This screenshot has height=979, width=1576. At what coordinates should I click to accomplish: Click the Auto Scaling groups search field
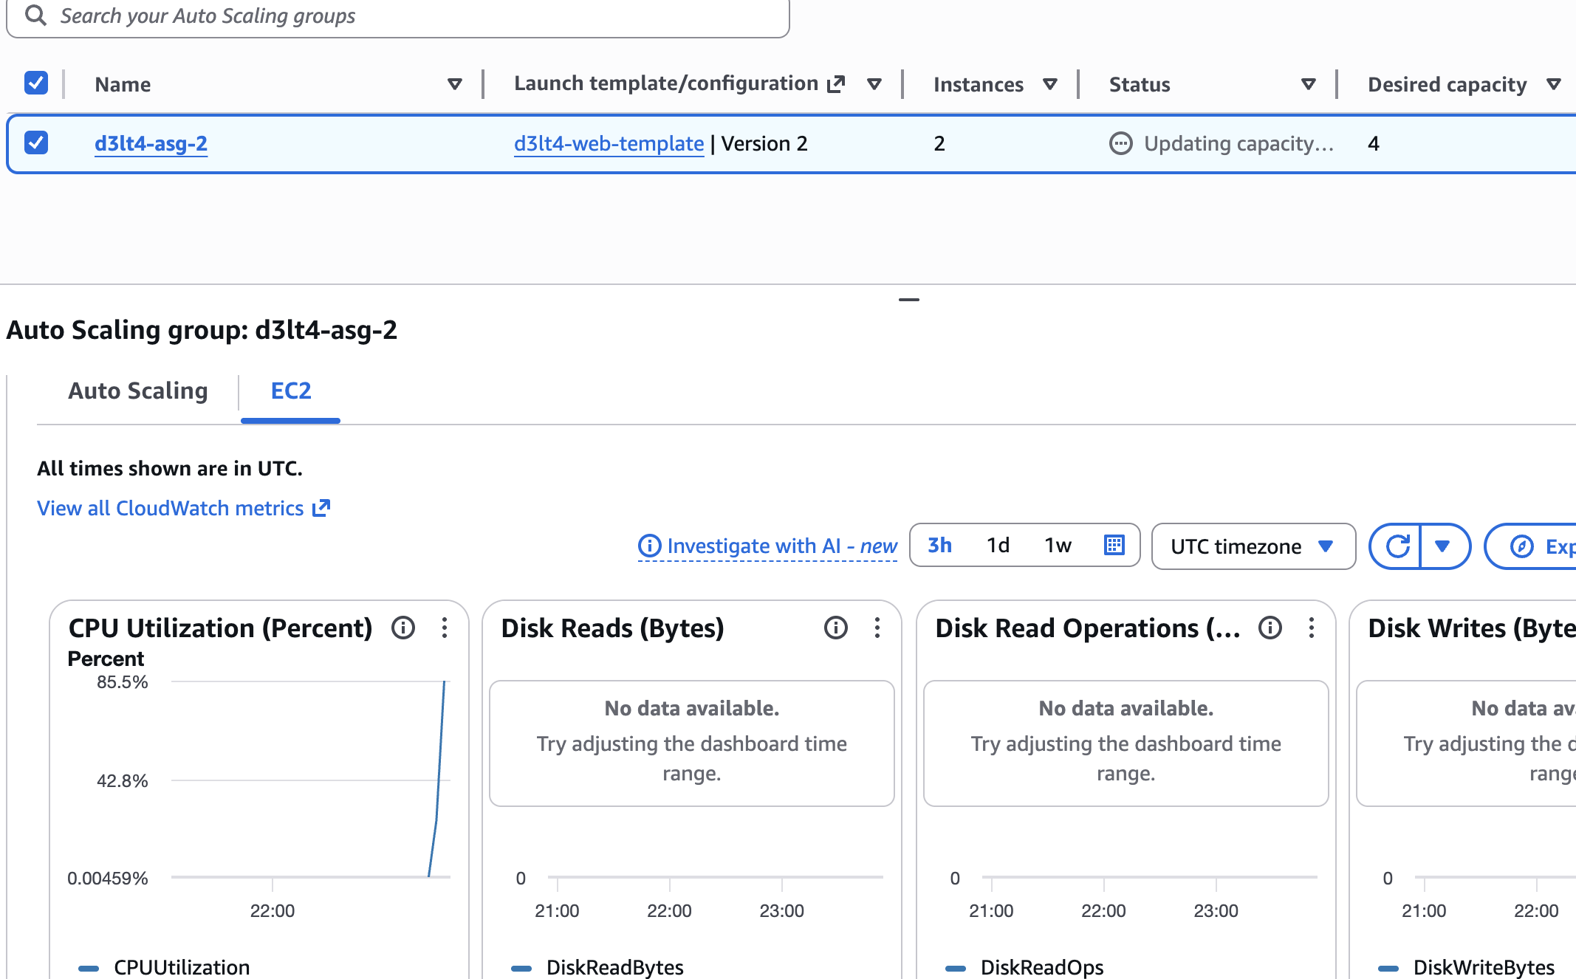tap(399, 16)
